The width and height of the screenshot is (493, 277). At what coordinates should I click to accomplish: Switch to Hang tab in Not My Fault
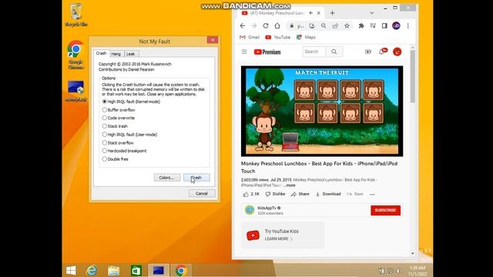[116, 54]
